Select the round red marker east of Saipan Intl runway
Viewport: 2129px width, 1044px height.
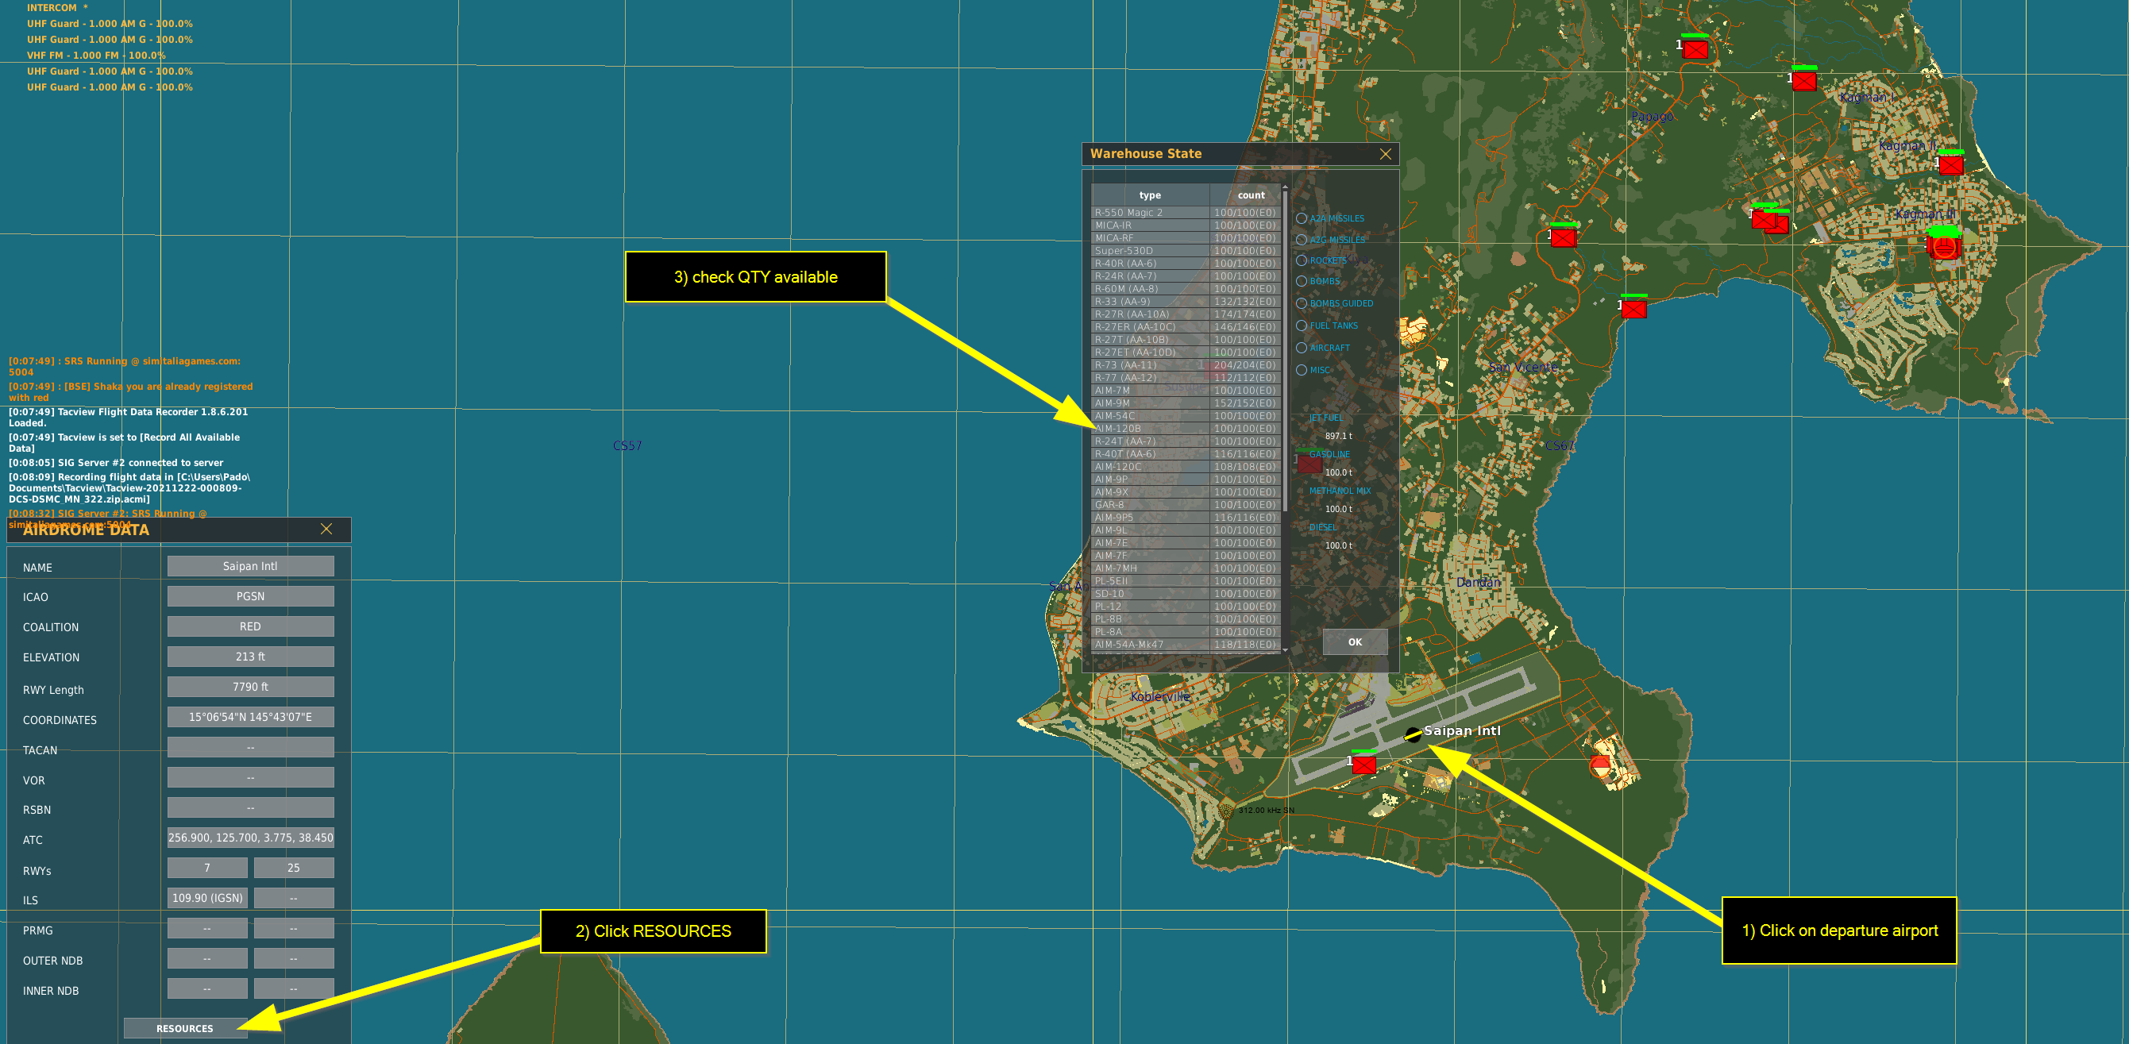coord(1600,765)
